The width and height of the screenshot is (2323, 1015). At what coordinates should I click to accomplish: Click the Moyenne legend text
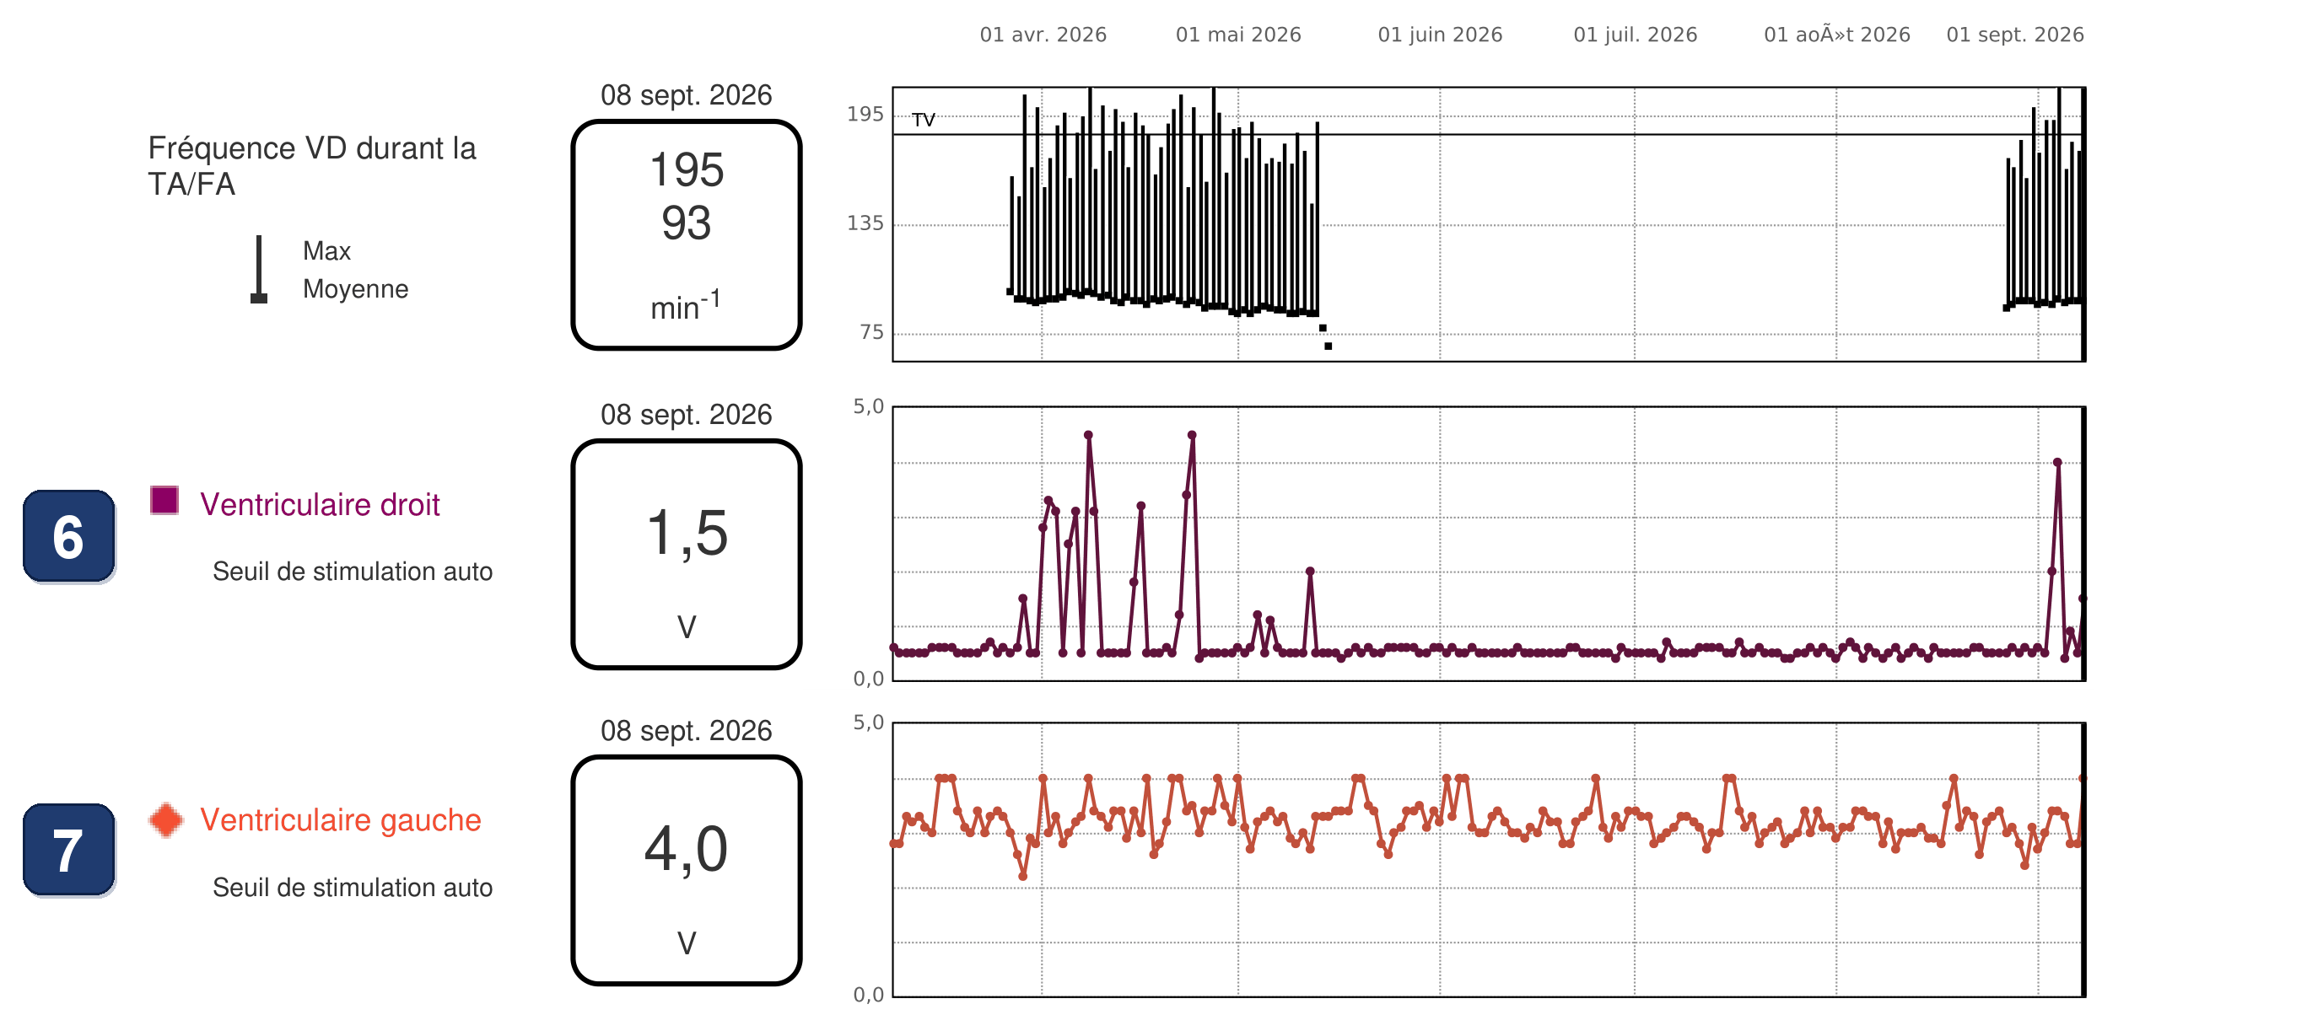click(x=355, y=288)
